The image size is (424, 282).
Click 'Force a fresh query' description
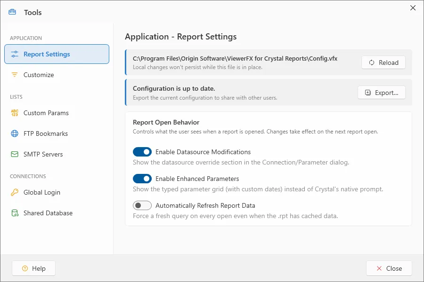235,216
